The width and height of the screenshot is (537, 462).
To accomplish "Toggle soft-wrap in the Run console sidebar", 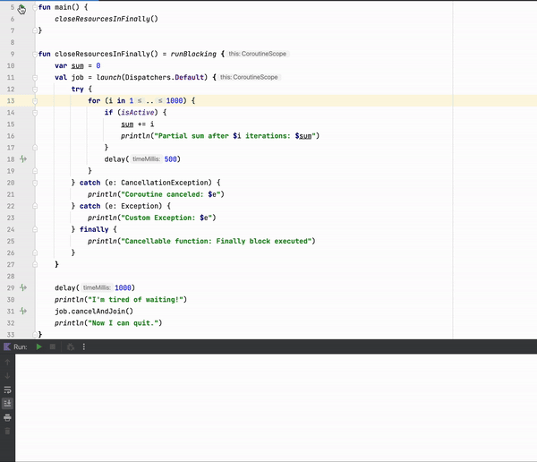I will (x=8, y=390).
